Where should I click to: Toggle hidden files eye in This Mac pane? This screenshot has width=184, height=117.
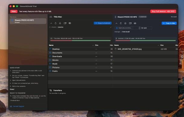tap(70, 23)
